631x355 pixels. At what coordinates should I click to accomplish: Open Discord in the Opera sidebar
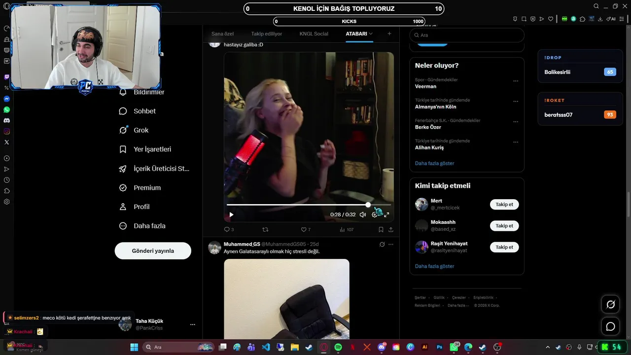[6, 121]
